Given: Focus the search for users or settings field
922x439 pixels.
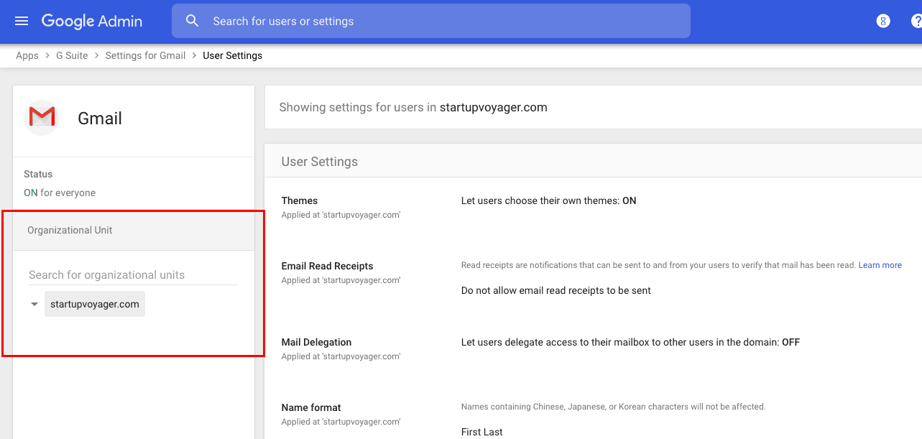Looking at the screenshot, I should [431, 21].
